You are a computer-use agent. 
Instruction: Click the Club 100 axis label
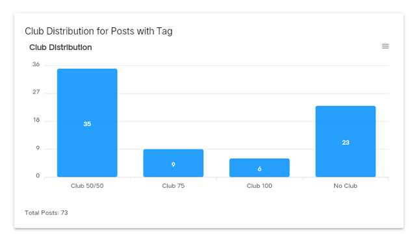259,186
